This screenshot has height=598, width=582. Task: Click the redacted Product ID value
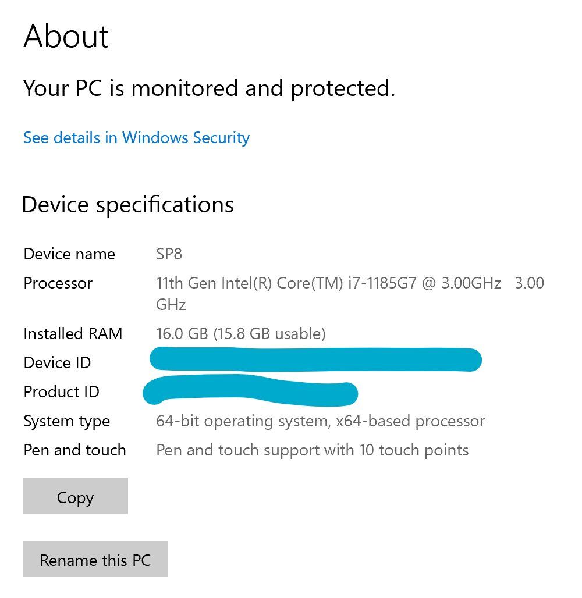point(249,390)
